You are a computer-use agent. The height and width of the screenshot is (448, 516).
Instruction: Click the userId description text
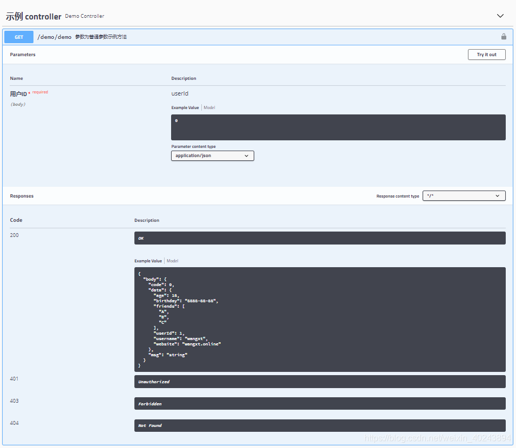(x=180, y=93)
